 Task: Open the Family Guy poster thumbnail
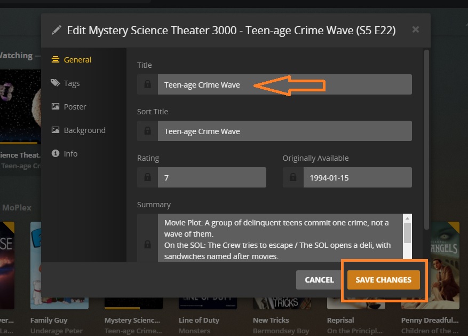[59, 265]
